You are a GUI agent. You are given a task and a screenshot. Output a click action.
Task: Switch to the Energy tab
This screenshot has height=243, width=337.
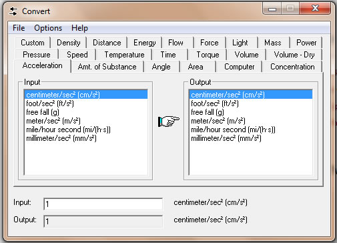tap(145, 43)
